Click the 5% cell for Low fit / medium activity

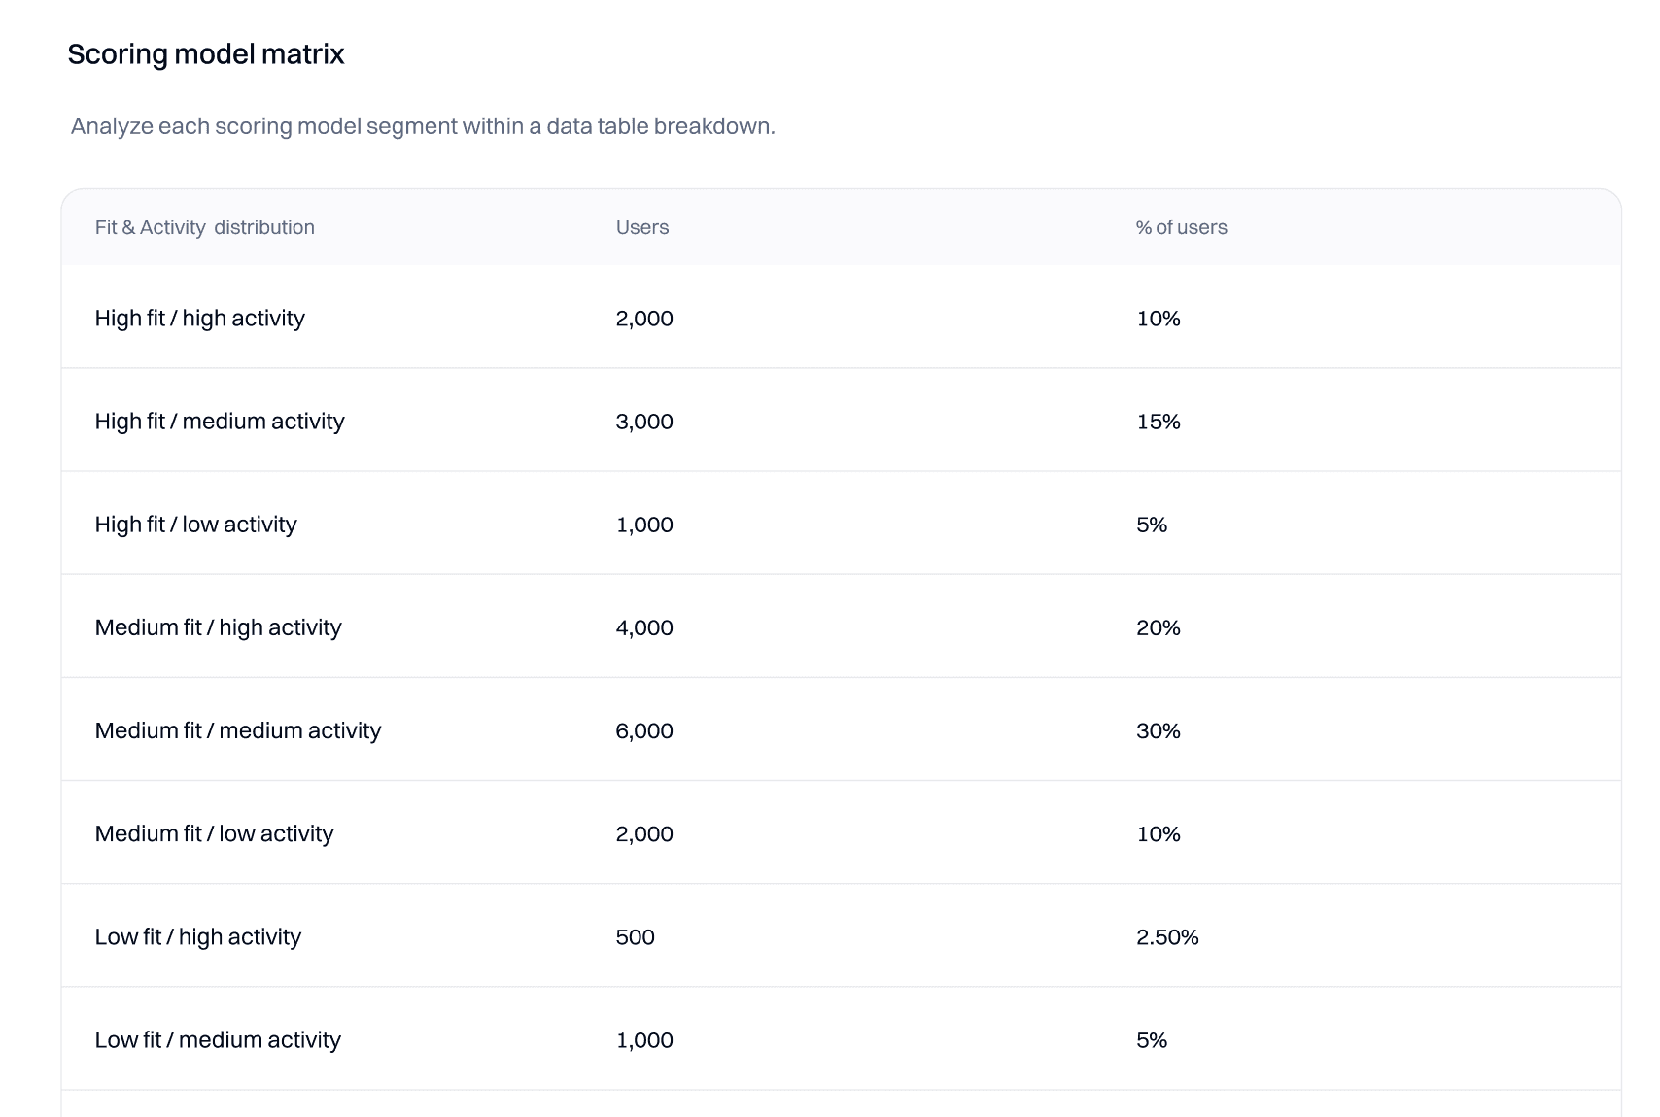1150,1039
